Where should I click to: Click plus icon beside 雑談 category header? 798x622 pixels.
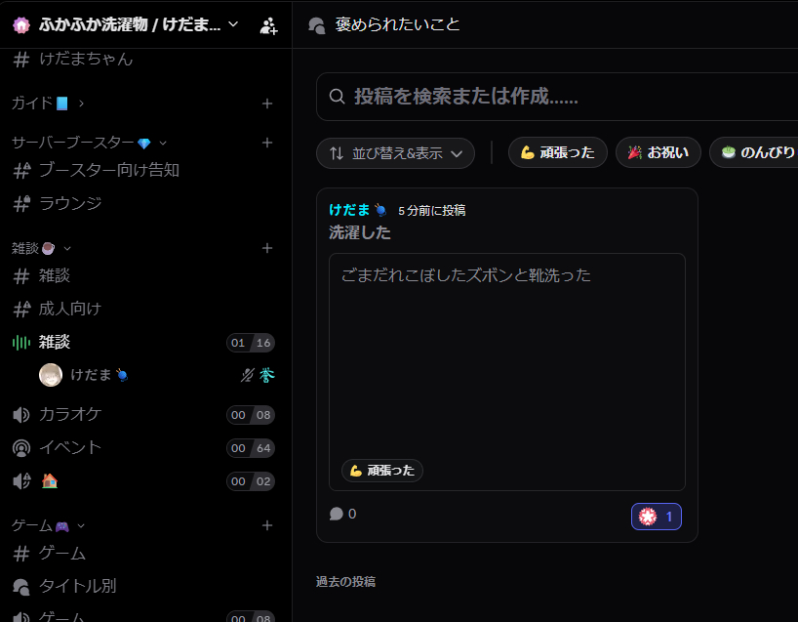click(267, 248)
